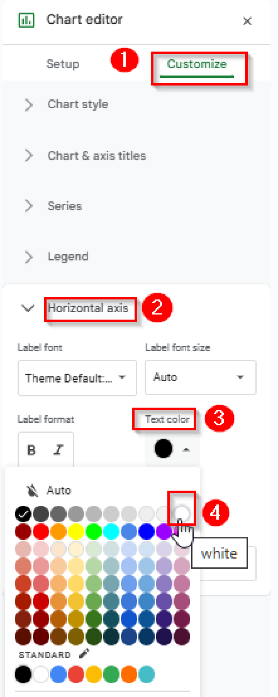Pick the green circle in STANDARD row
Viewport: 278px width, 697px height.
tap(111, 675)
